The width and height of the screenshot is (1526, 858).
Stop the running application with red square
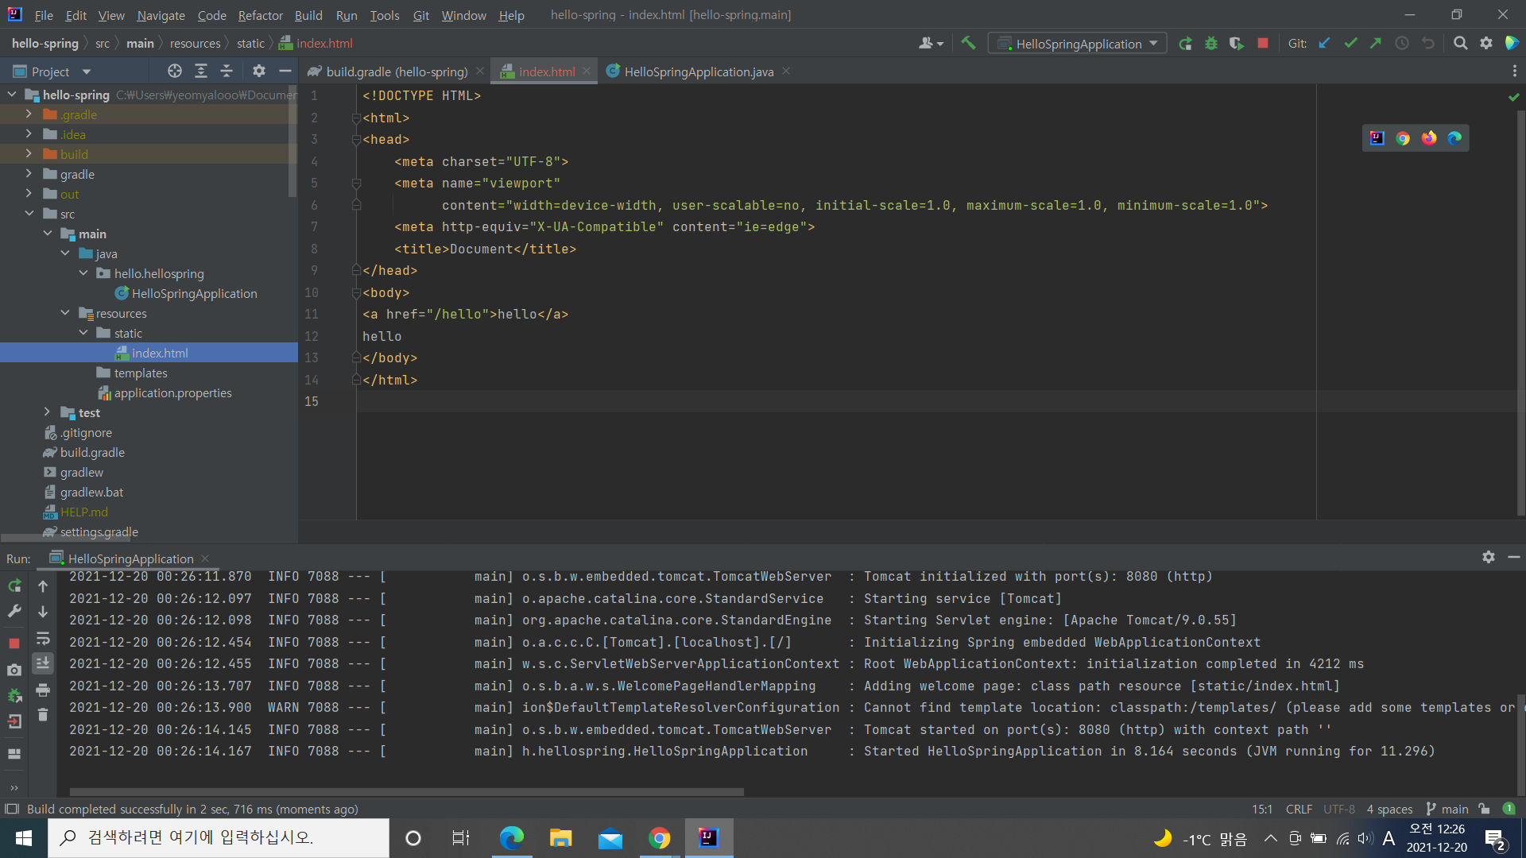[1262, 44]
